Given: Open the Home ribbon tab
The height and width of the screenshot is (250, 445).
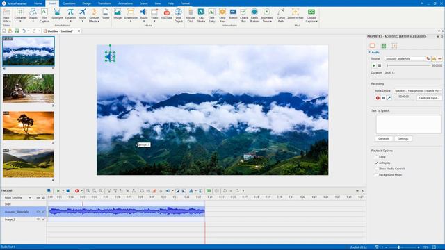Looking at the screenshot, I should 38,3.
